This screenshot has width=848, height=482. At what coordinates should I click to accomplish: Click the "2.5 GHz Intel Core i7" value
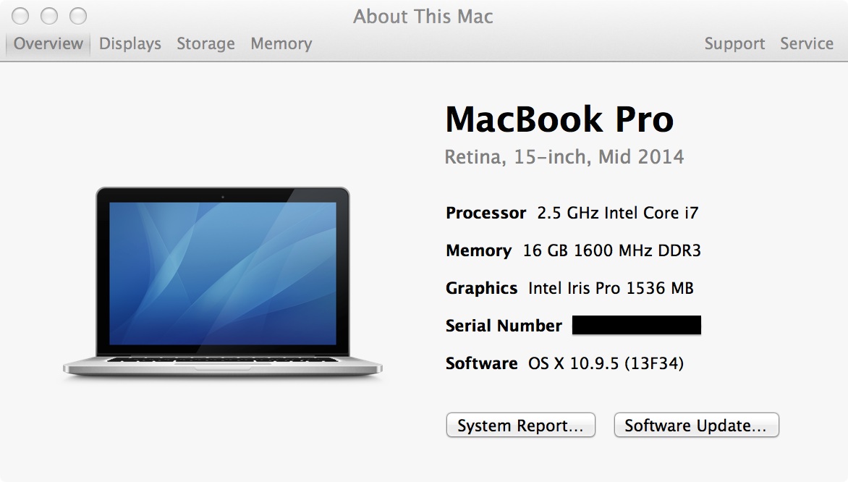(x=618, y=213)
